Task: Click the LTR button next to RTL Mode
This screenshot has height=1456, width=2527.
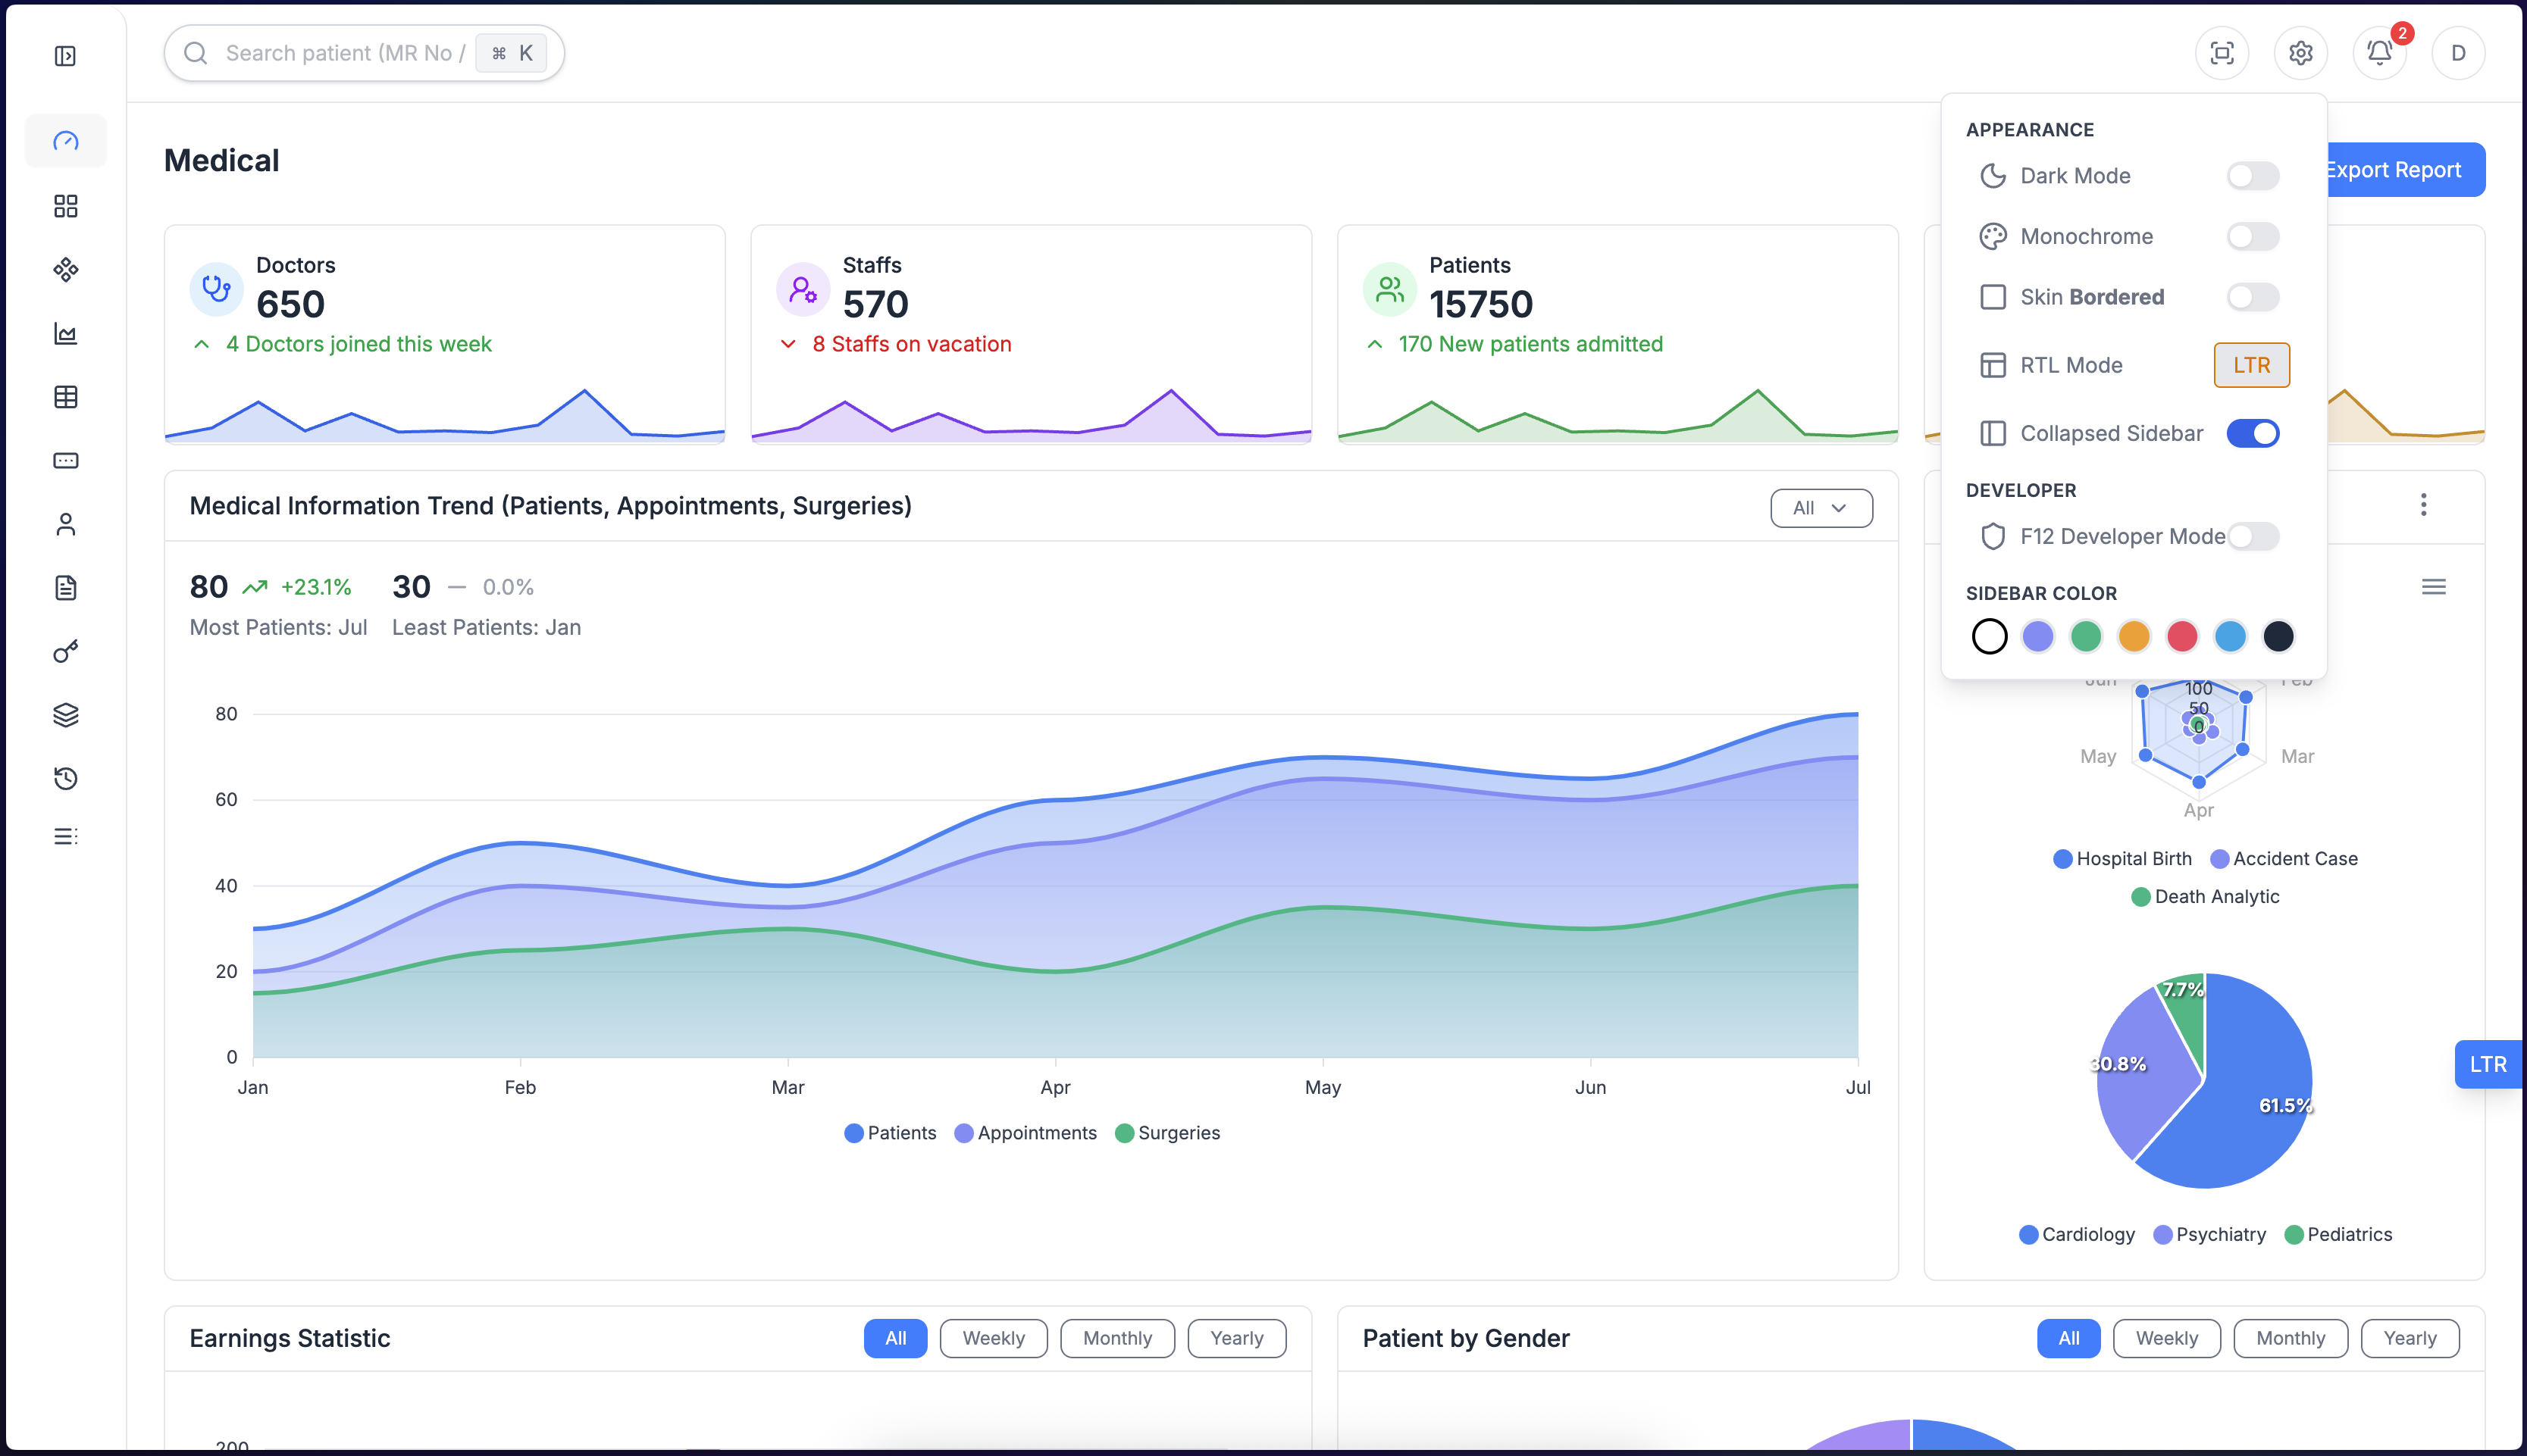Action: click(x=2251, y=365)
